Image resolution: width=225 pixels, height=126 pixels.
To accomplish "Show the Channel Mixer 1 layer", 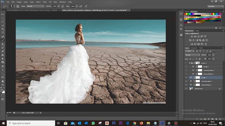I will pyautogui.click(x=186, y=74).
